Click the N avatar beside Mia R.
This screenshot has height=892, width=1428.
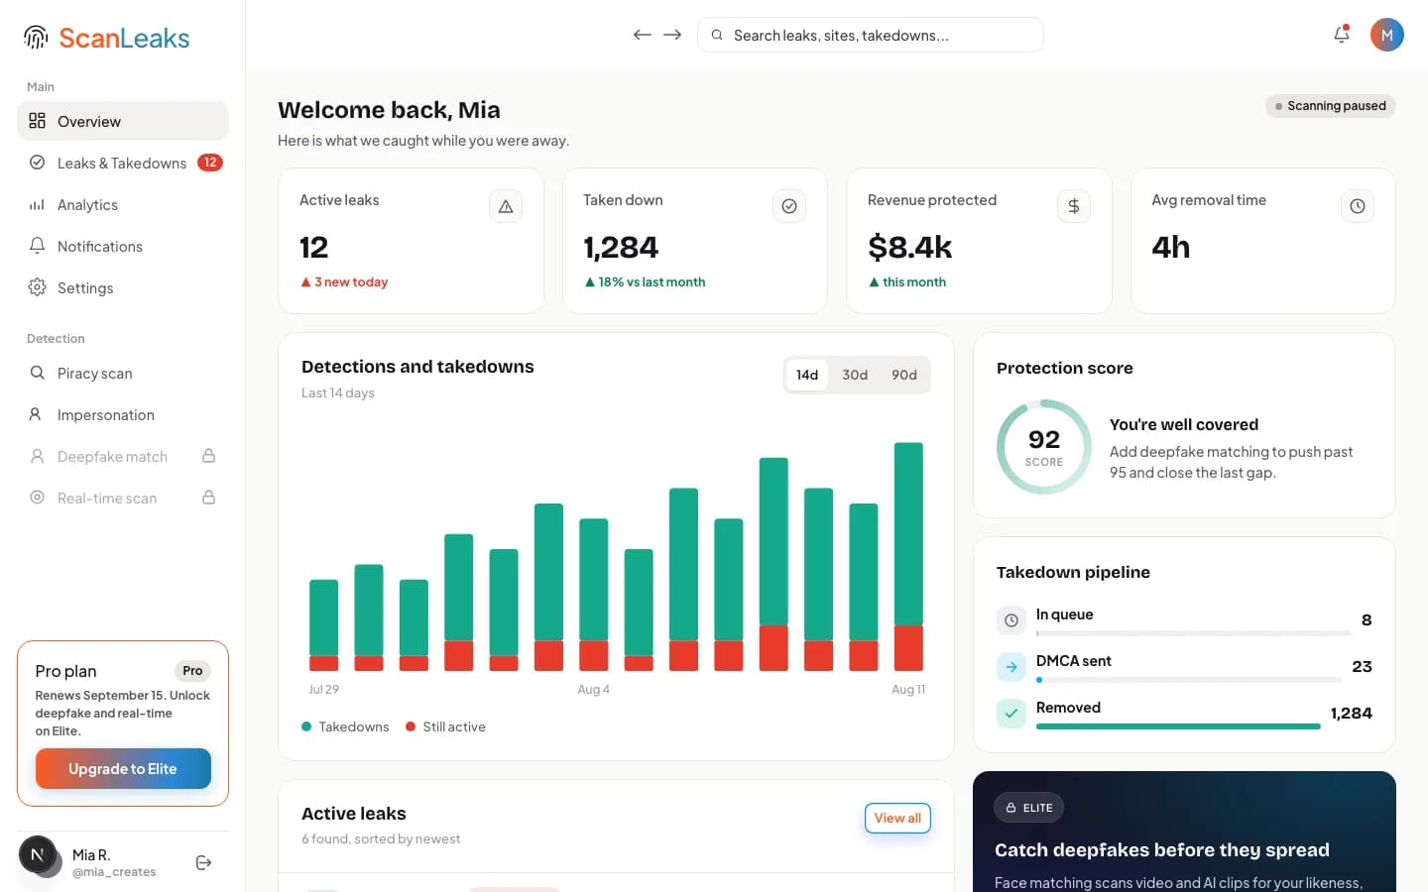[38, 854]
